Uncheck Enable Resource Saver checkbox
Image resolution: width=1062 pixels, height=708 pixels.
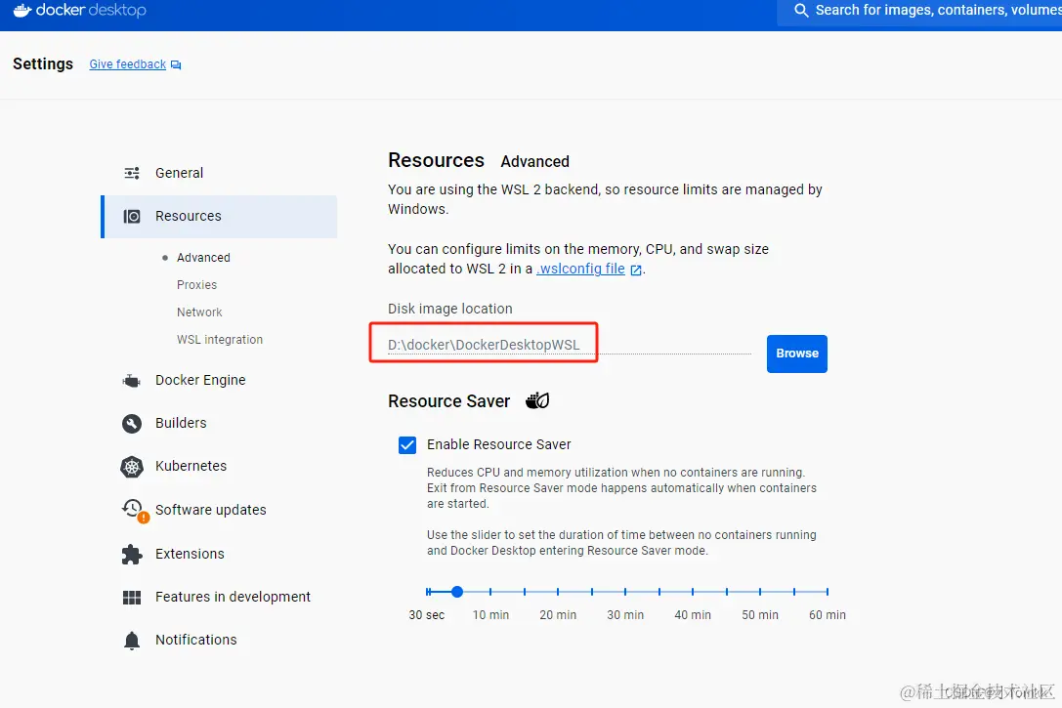click(407, 445)
